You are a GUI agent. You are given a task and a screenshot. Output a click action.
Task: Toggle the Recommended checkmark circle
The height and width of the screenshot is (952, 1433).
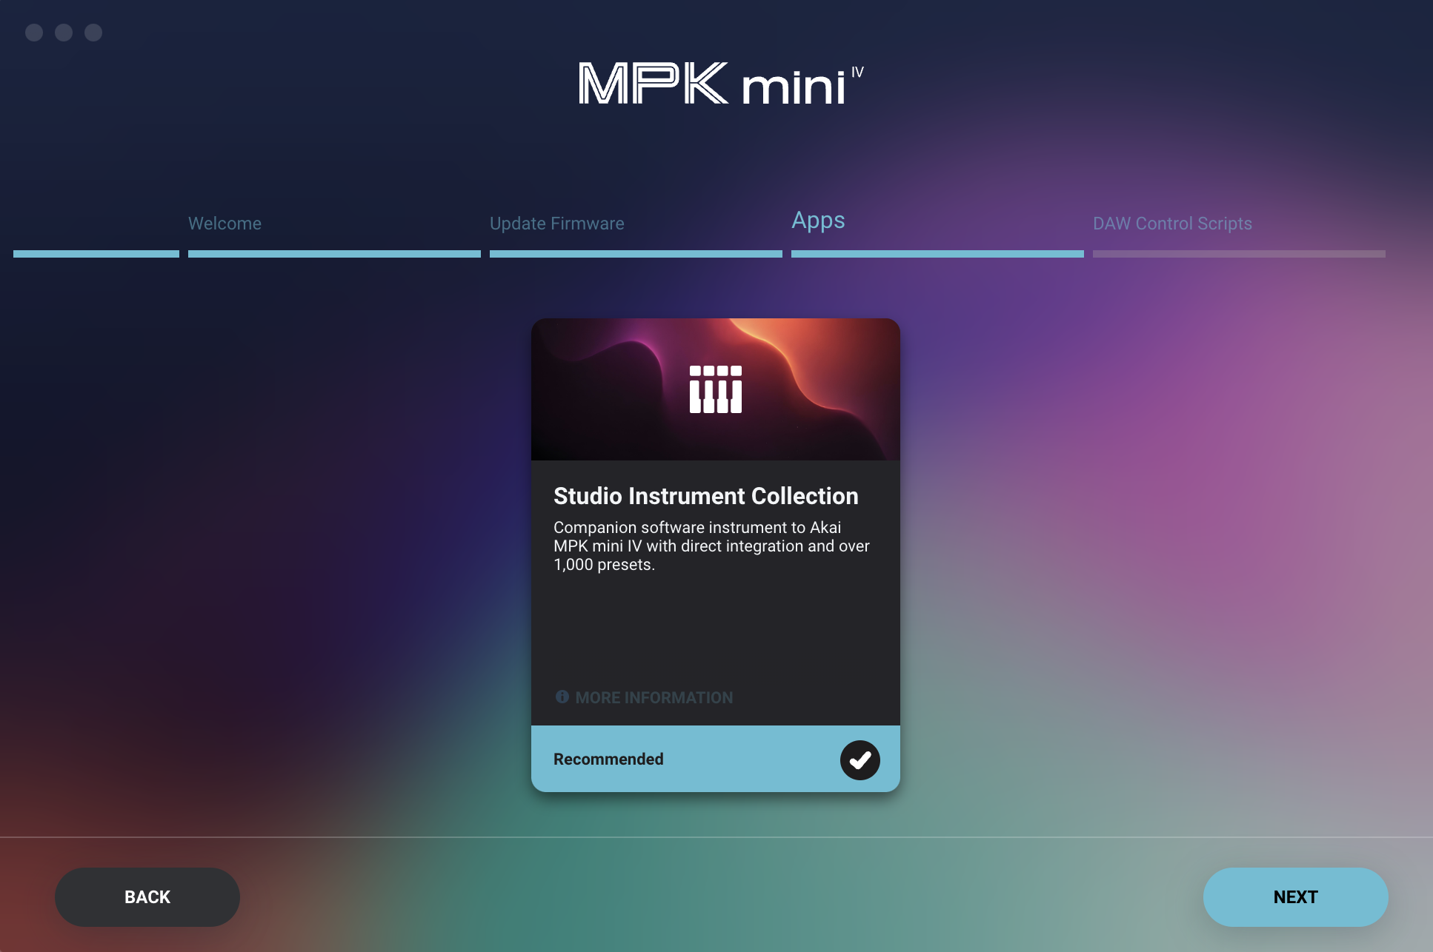(860, 760)
